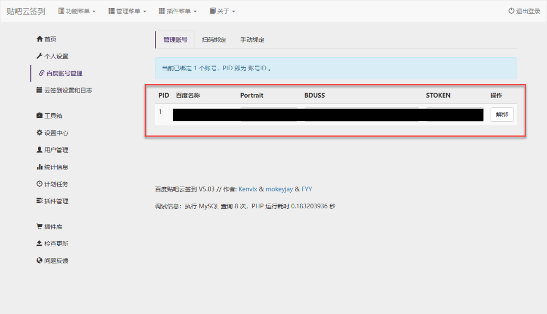Expand the 管理菜单 dropdown

click(128, 11)
